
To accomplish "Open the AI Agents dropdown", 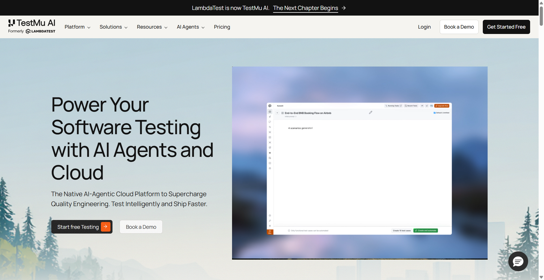I will (190, 27).
